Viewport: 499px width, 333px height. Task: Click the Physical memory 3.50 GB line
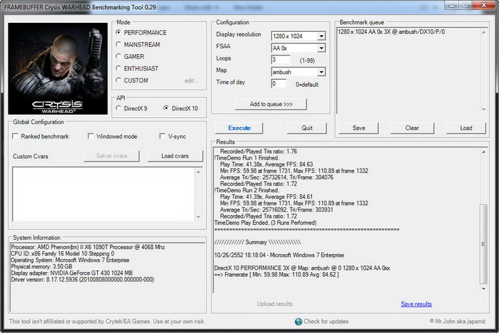(42, 266)
